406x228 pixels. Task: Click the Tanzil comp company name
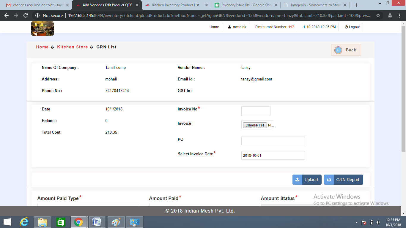[x=116, y=68]
